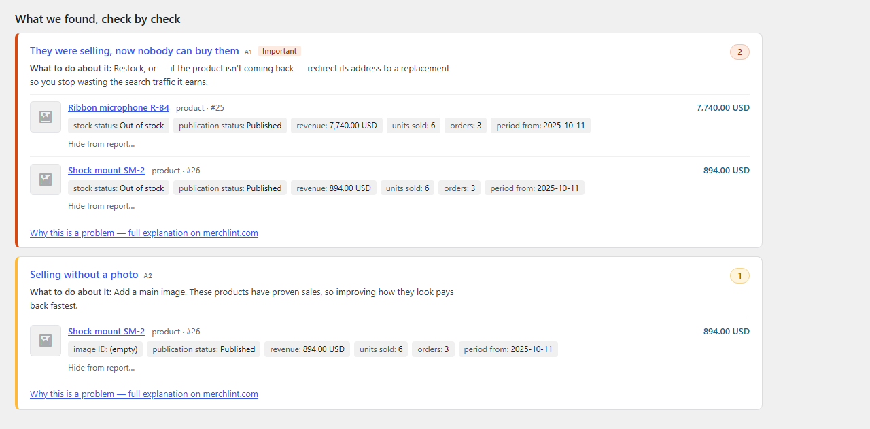Click 'stock status: Out of stock' tag for Ribbon microphone
870x429 pixels.
(118, 126)
